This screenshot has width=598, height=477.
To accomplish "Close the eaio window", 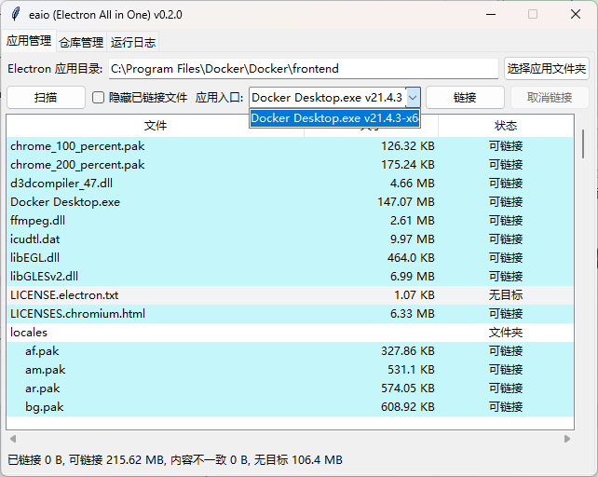I will point(576,15).
